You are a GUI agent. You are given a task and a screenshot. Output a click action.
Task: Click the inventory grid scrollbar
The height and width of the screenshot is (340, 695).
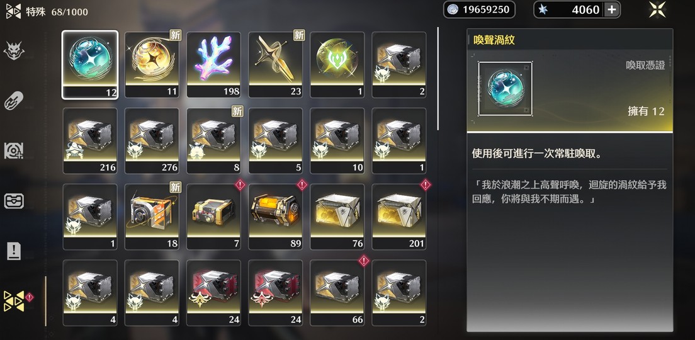click(x=438, y=79)
